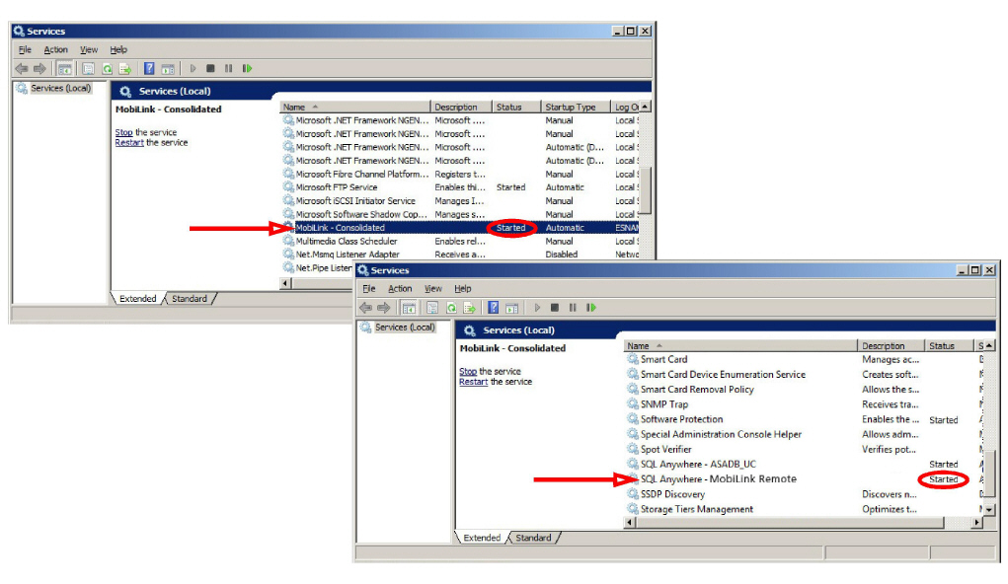Sort by Name column in back window
1008x584 pixels.
tap(354, 107)
